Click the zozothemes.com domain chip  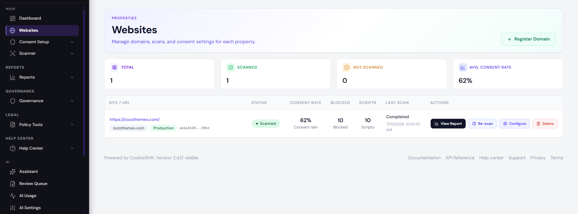pos(128,128)
